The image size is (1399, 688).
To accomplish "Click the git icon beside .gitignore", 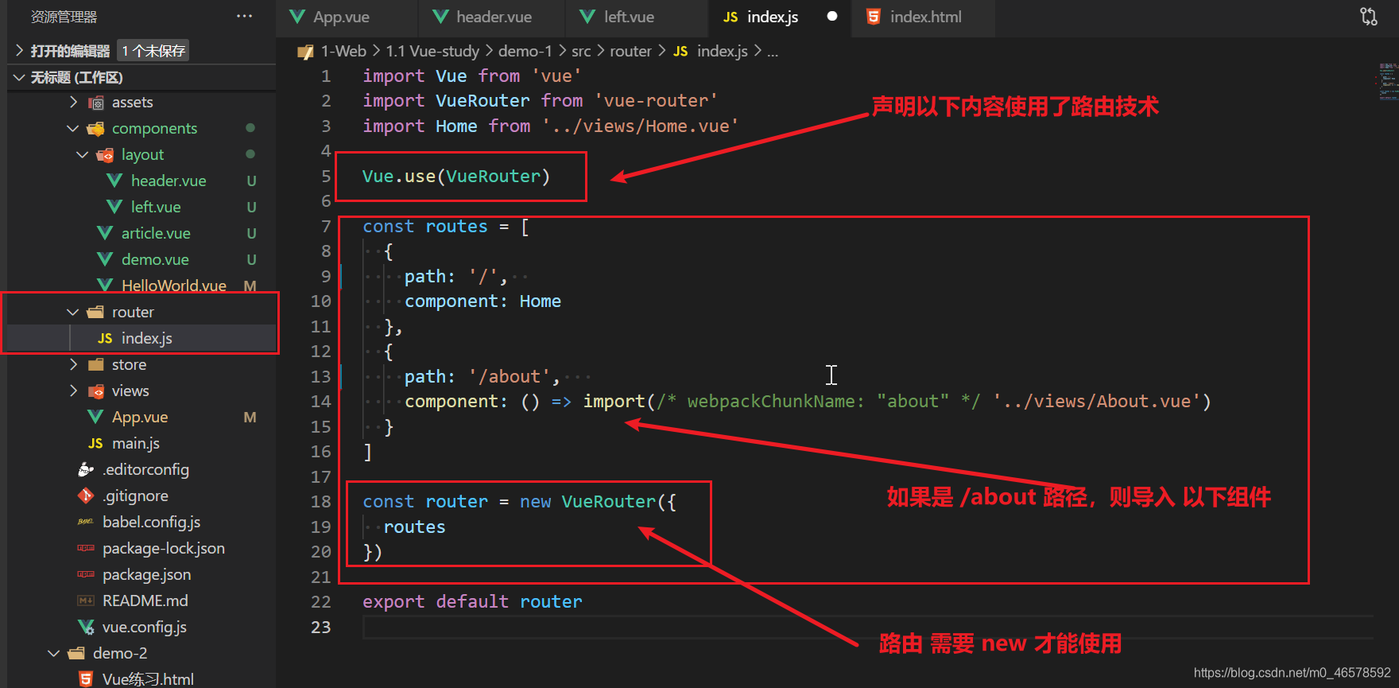I will (86, 496).
